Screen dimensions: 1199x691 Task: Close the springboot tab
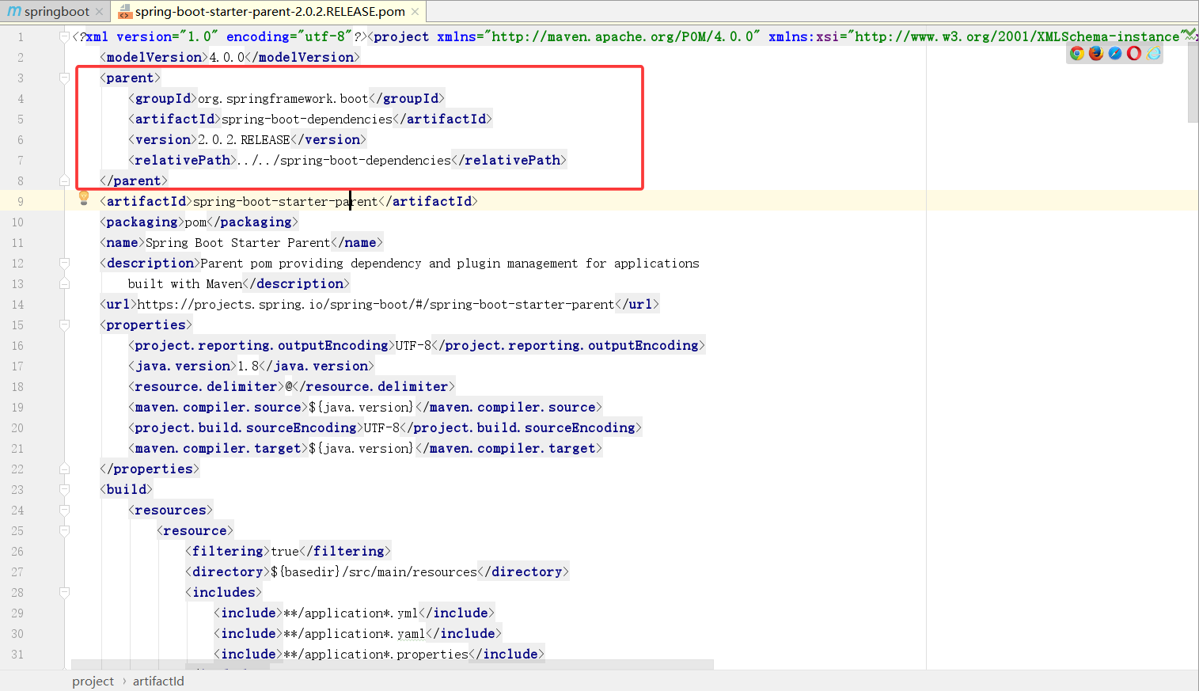click(99, 11)
